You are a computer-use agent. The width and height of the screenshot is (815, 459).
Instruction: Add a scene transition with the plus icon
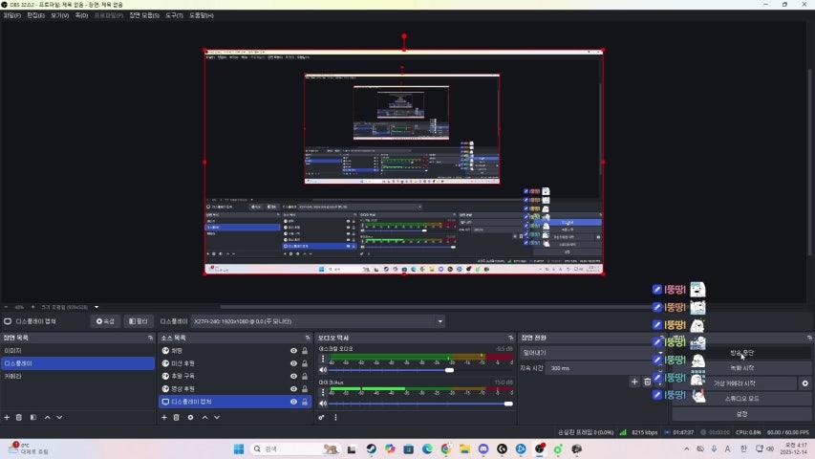[634, 382]
